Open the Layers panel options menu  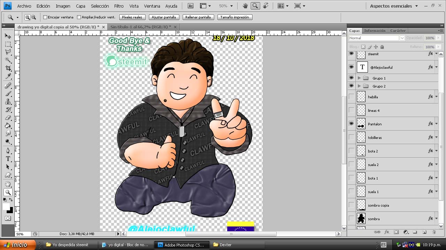[440, 31]
